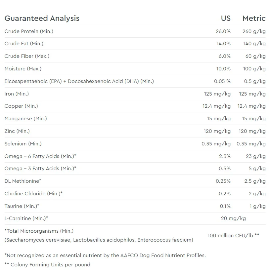Click the 100 million CFU/lb value
Screen dimensions: 271x271
pyautogui.click(x=234, y=236)
